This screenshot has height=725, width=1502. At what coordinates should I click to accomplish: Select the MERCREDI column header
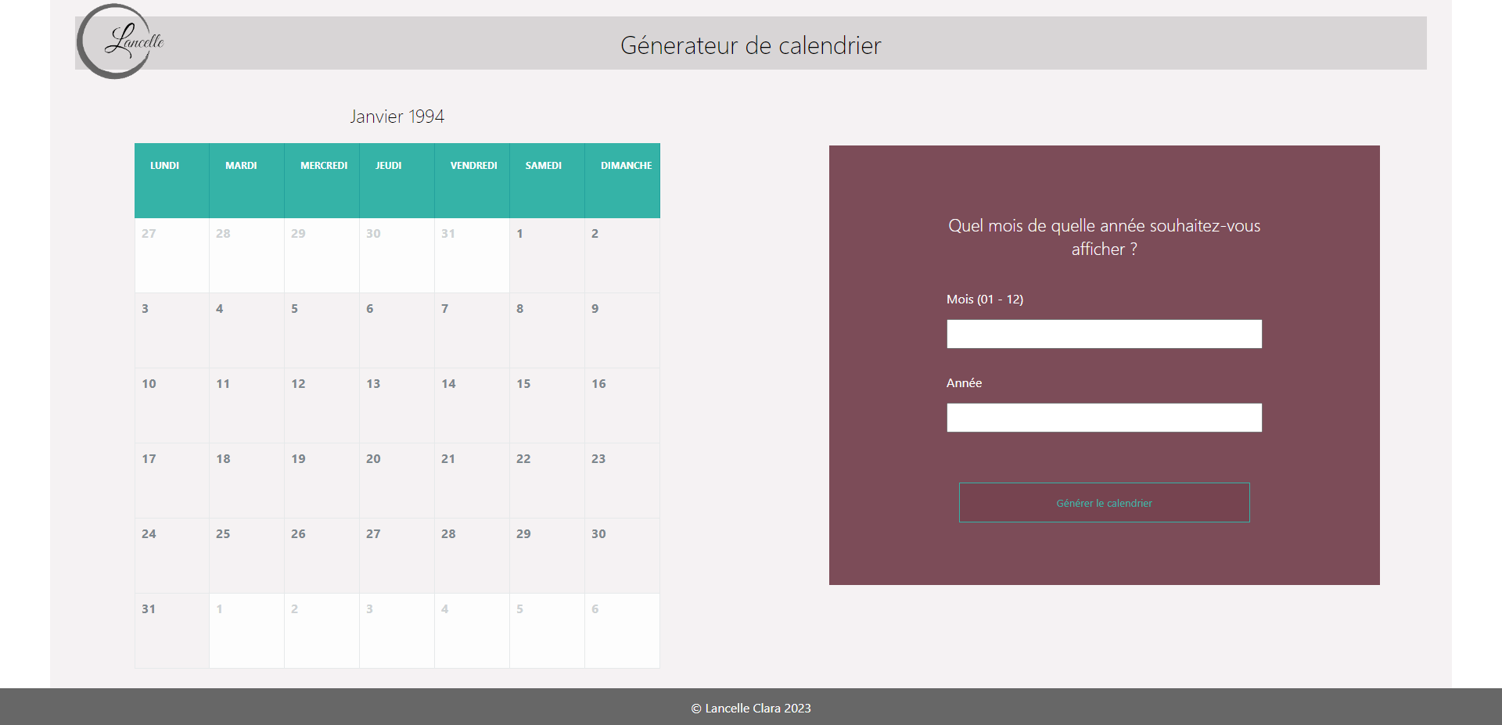[322, 181]
